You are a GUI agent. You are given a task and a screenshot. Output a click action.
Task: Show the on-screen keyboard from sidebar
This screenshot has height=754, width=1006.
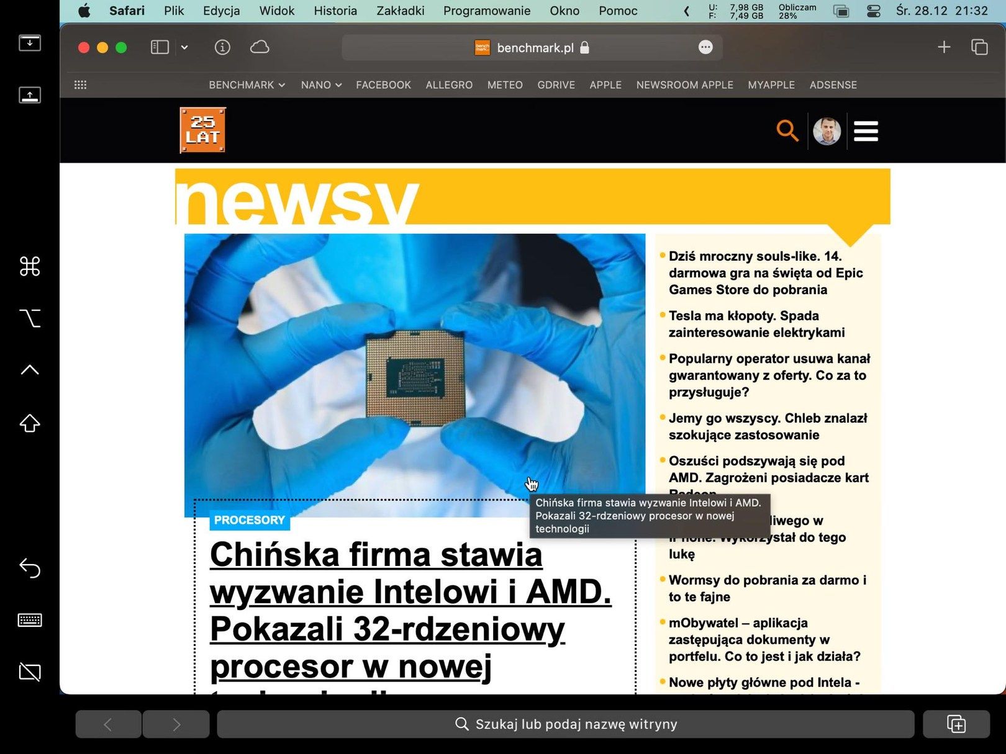click(x=30, y=619)
